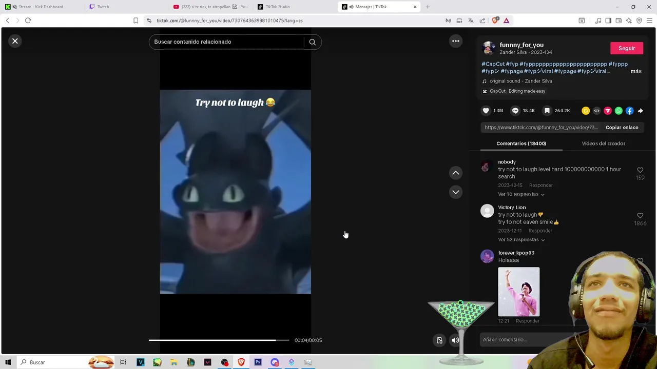The height and width of the screenshot is (369, 657).
Task: Click the search magnifier in related content bar
Action: [x=312, y=42]
